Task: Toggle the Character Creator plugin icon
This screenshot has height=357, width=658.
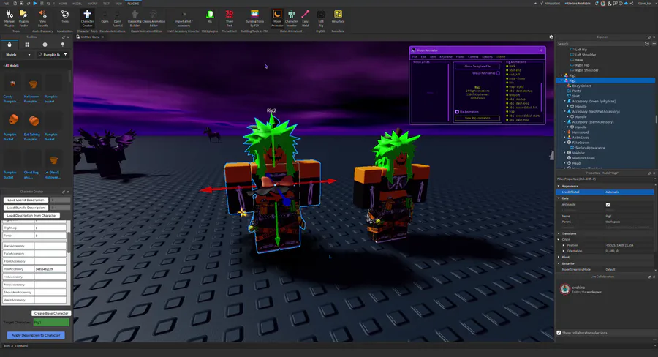Action: tap(87, 18)
